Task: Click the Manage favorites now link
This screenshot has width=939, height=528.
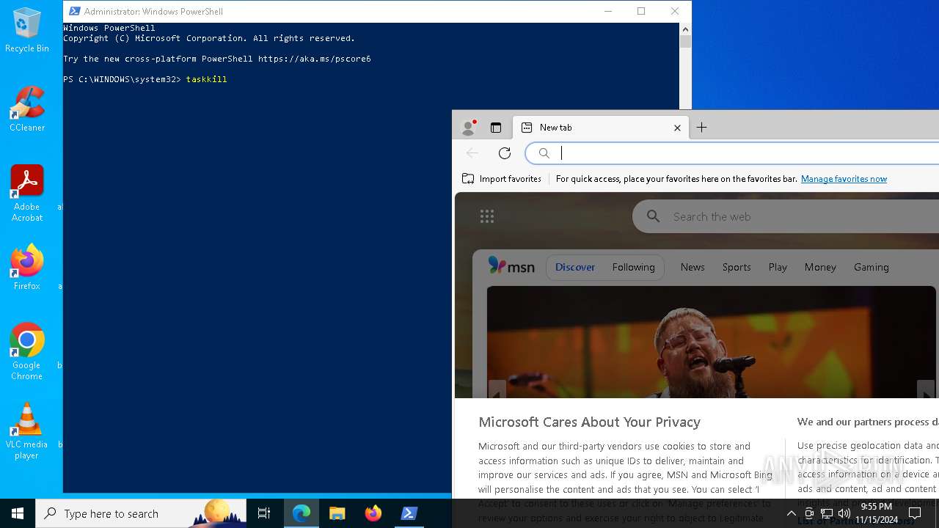Action: click(x=844, y=178)
